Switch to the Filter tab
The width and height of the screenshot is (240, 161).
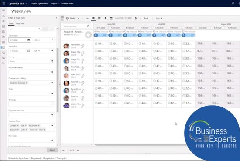(11, 23)
